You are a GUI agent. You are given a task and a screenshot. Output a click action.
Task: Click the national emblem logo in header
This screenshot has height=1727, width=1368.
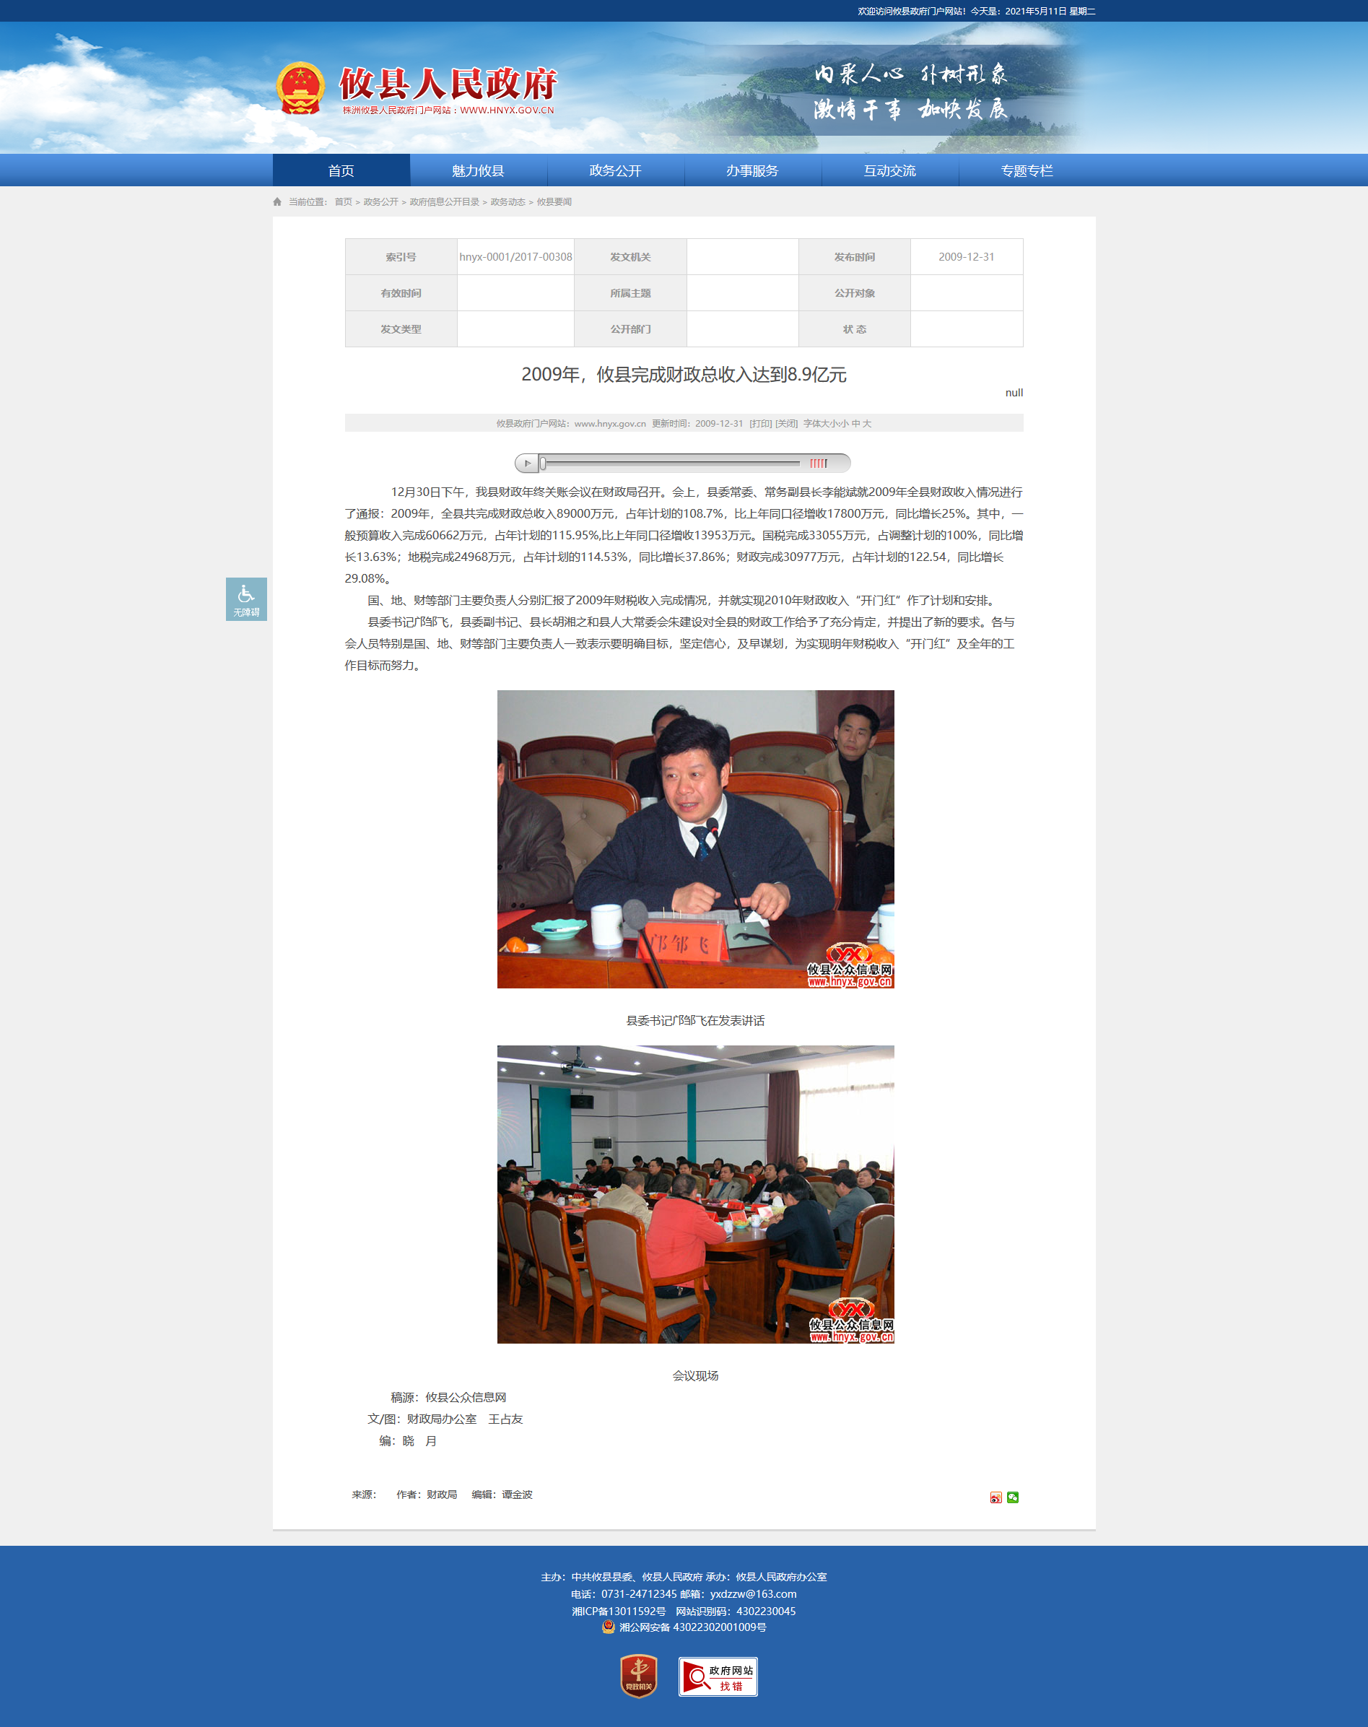[x=300, y=88]
